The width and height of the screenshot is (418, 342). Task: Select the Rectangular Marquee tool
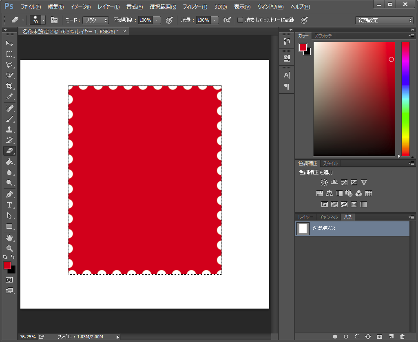pos(9,54)
